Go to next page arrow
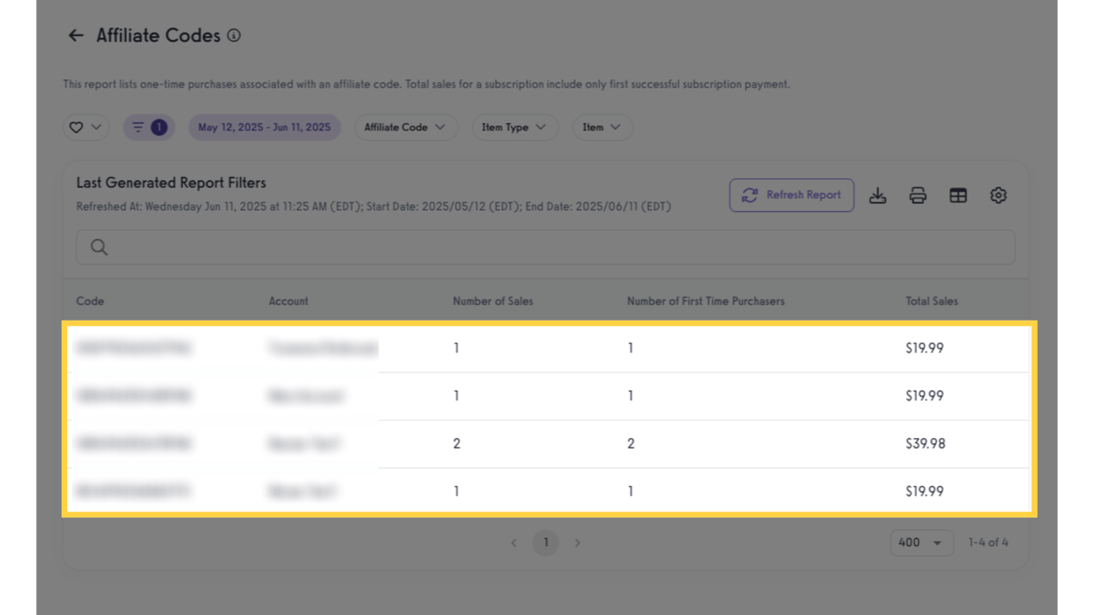The width and height of the screenshot is (1094, 615). (577, 543)
